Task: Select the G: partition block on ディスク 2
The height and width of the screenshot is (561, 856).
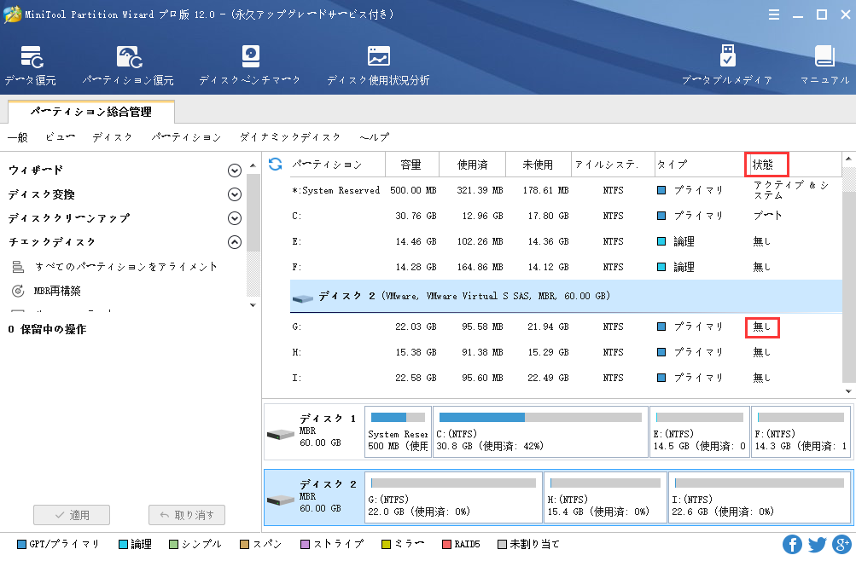Action: [452, 498]
